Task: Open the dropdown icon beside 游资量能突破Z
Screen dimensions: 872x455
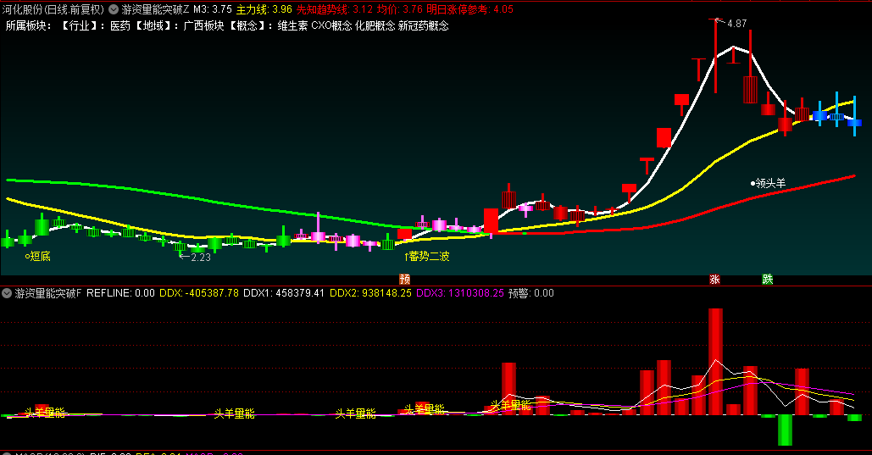Action: [114, 9]
